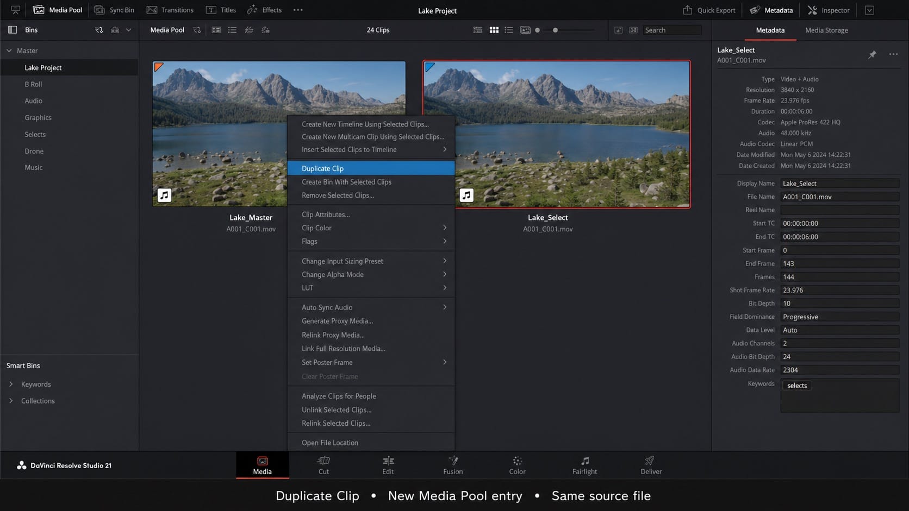Screen dimensions: 909x511
Task: Expand the Collections smart bin
Action: [x=11, y=401]
